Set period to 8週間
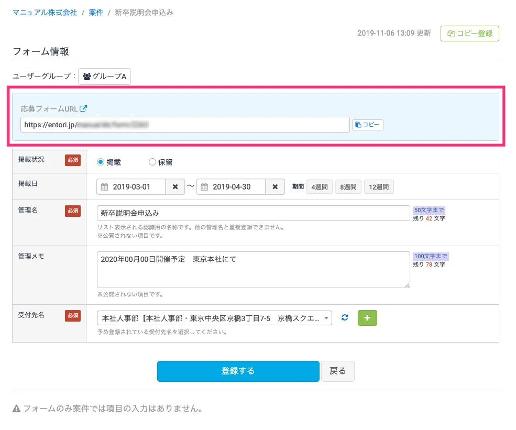 [x=348, y=187]
